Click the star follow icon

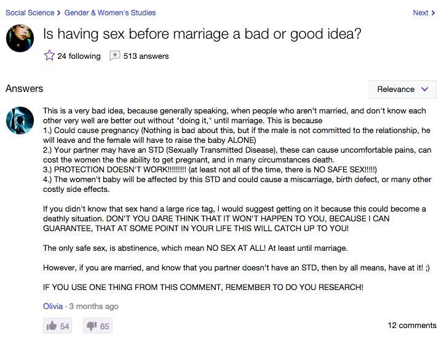click(x=49, y=55)
